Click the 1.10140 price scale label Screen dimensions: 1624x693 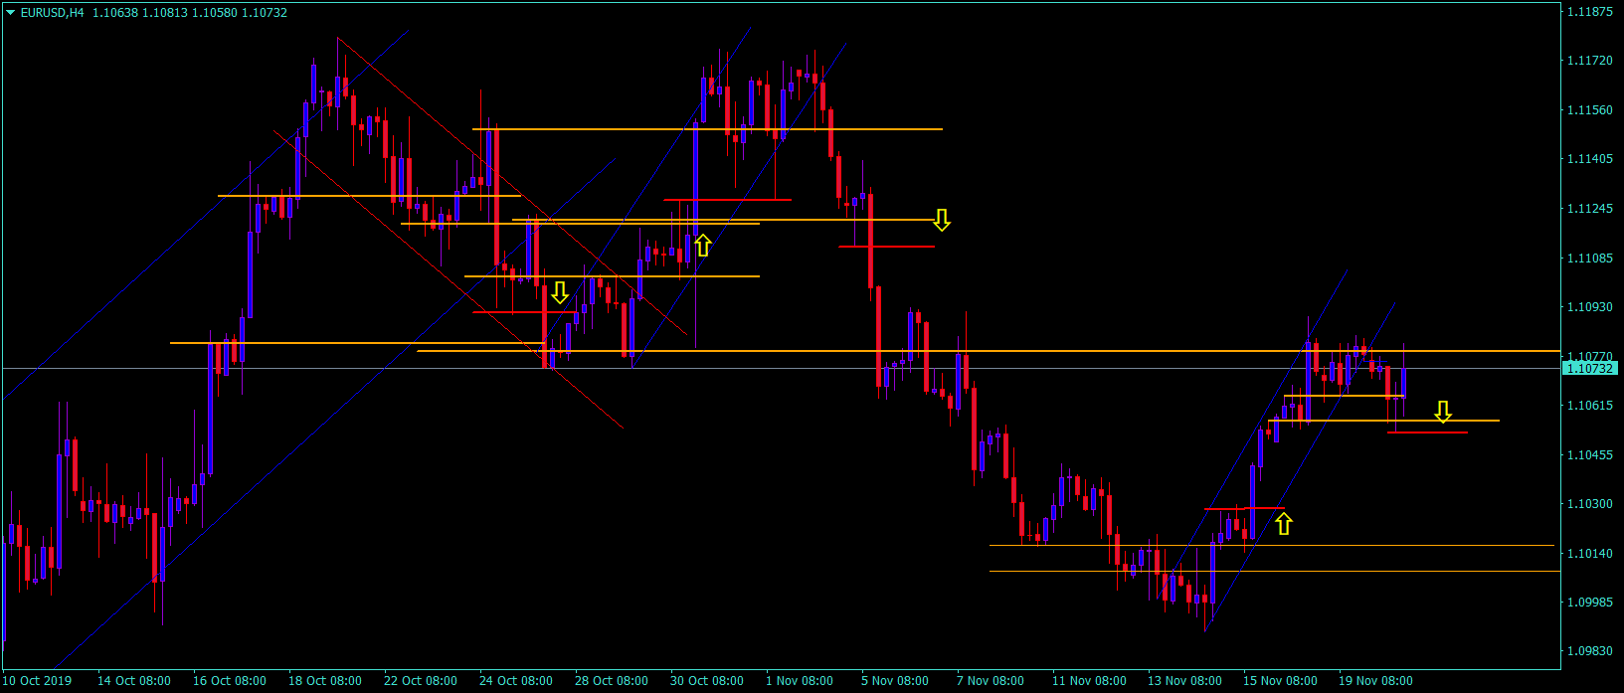pyautogui.click(x=1589, y=554)
